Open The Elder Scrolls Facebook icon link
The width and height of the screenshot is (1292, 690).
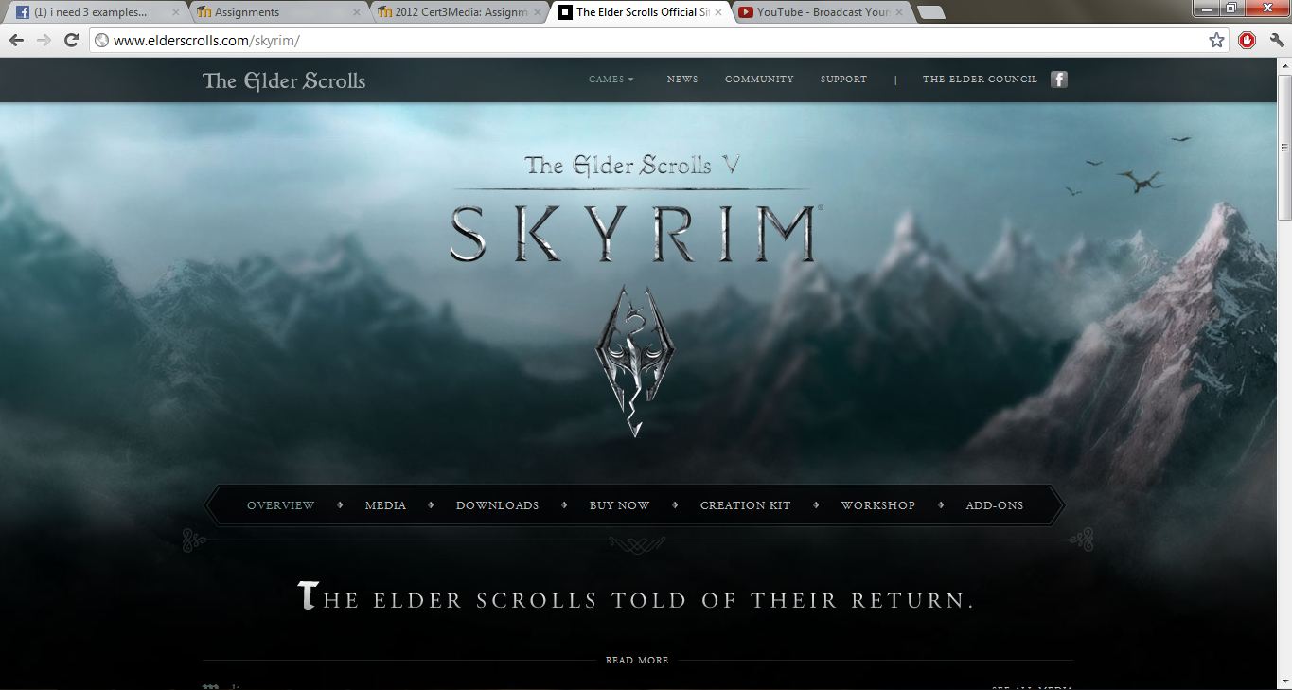point(1059,80)
